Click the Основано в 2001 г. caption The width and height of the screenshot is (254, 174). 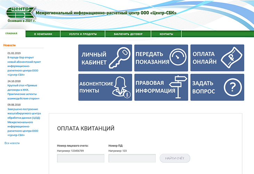(22, 21)
